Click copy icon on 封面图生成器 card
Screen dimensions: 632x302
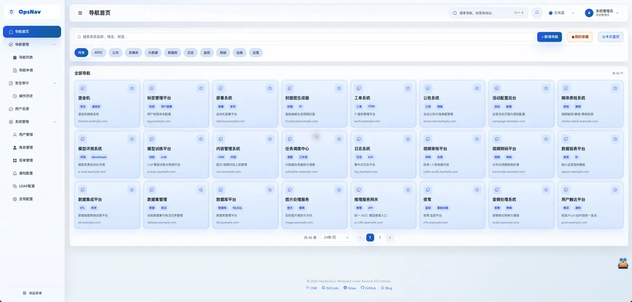tap(290, 88)
